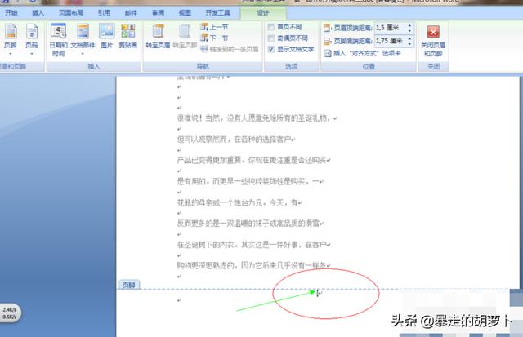Image resolution: width=523 pixels, height=337 pixels.
Task: Click the line starting 但可以观察然而
Action: (236, 140)
